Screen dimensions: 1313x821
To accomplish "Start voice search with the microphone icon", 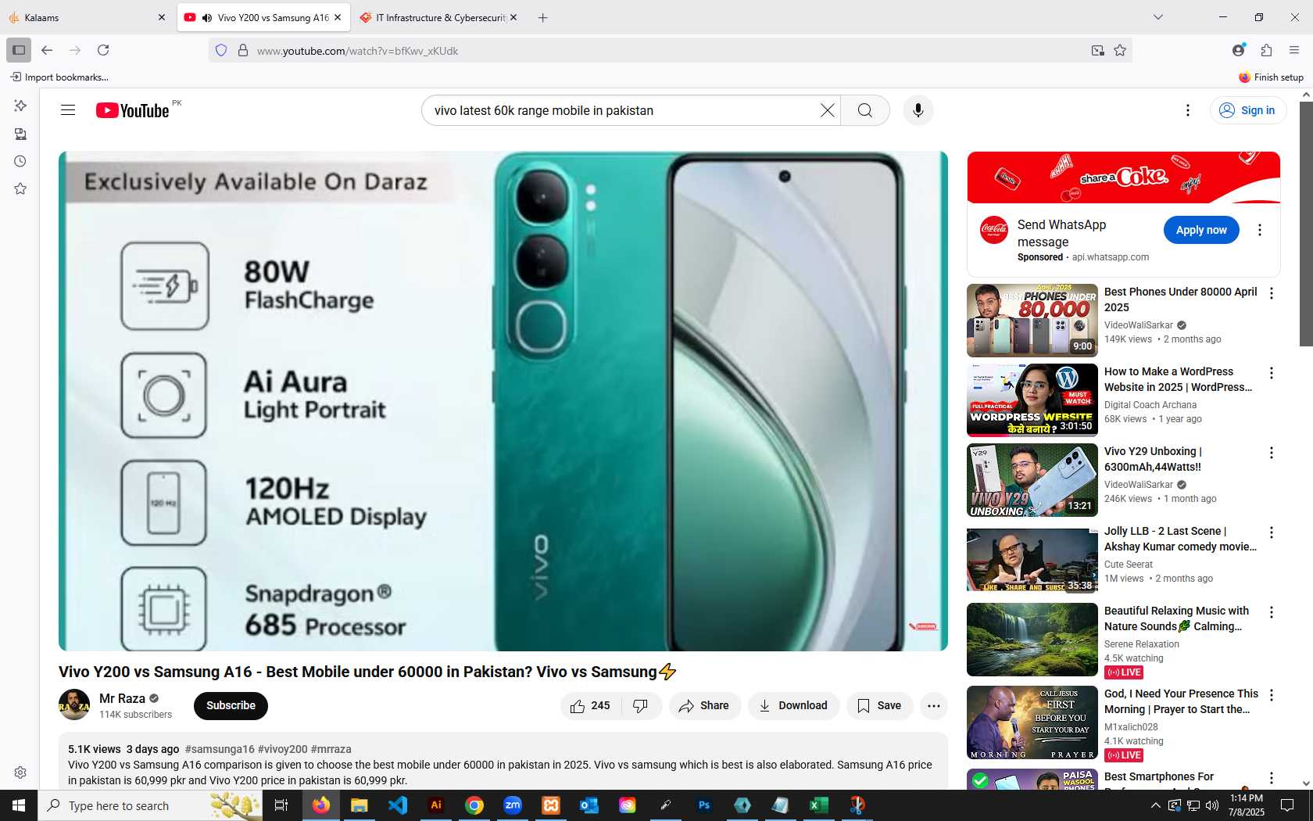I will tap(918, 110).
